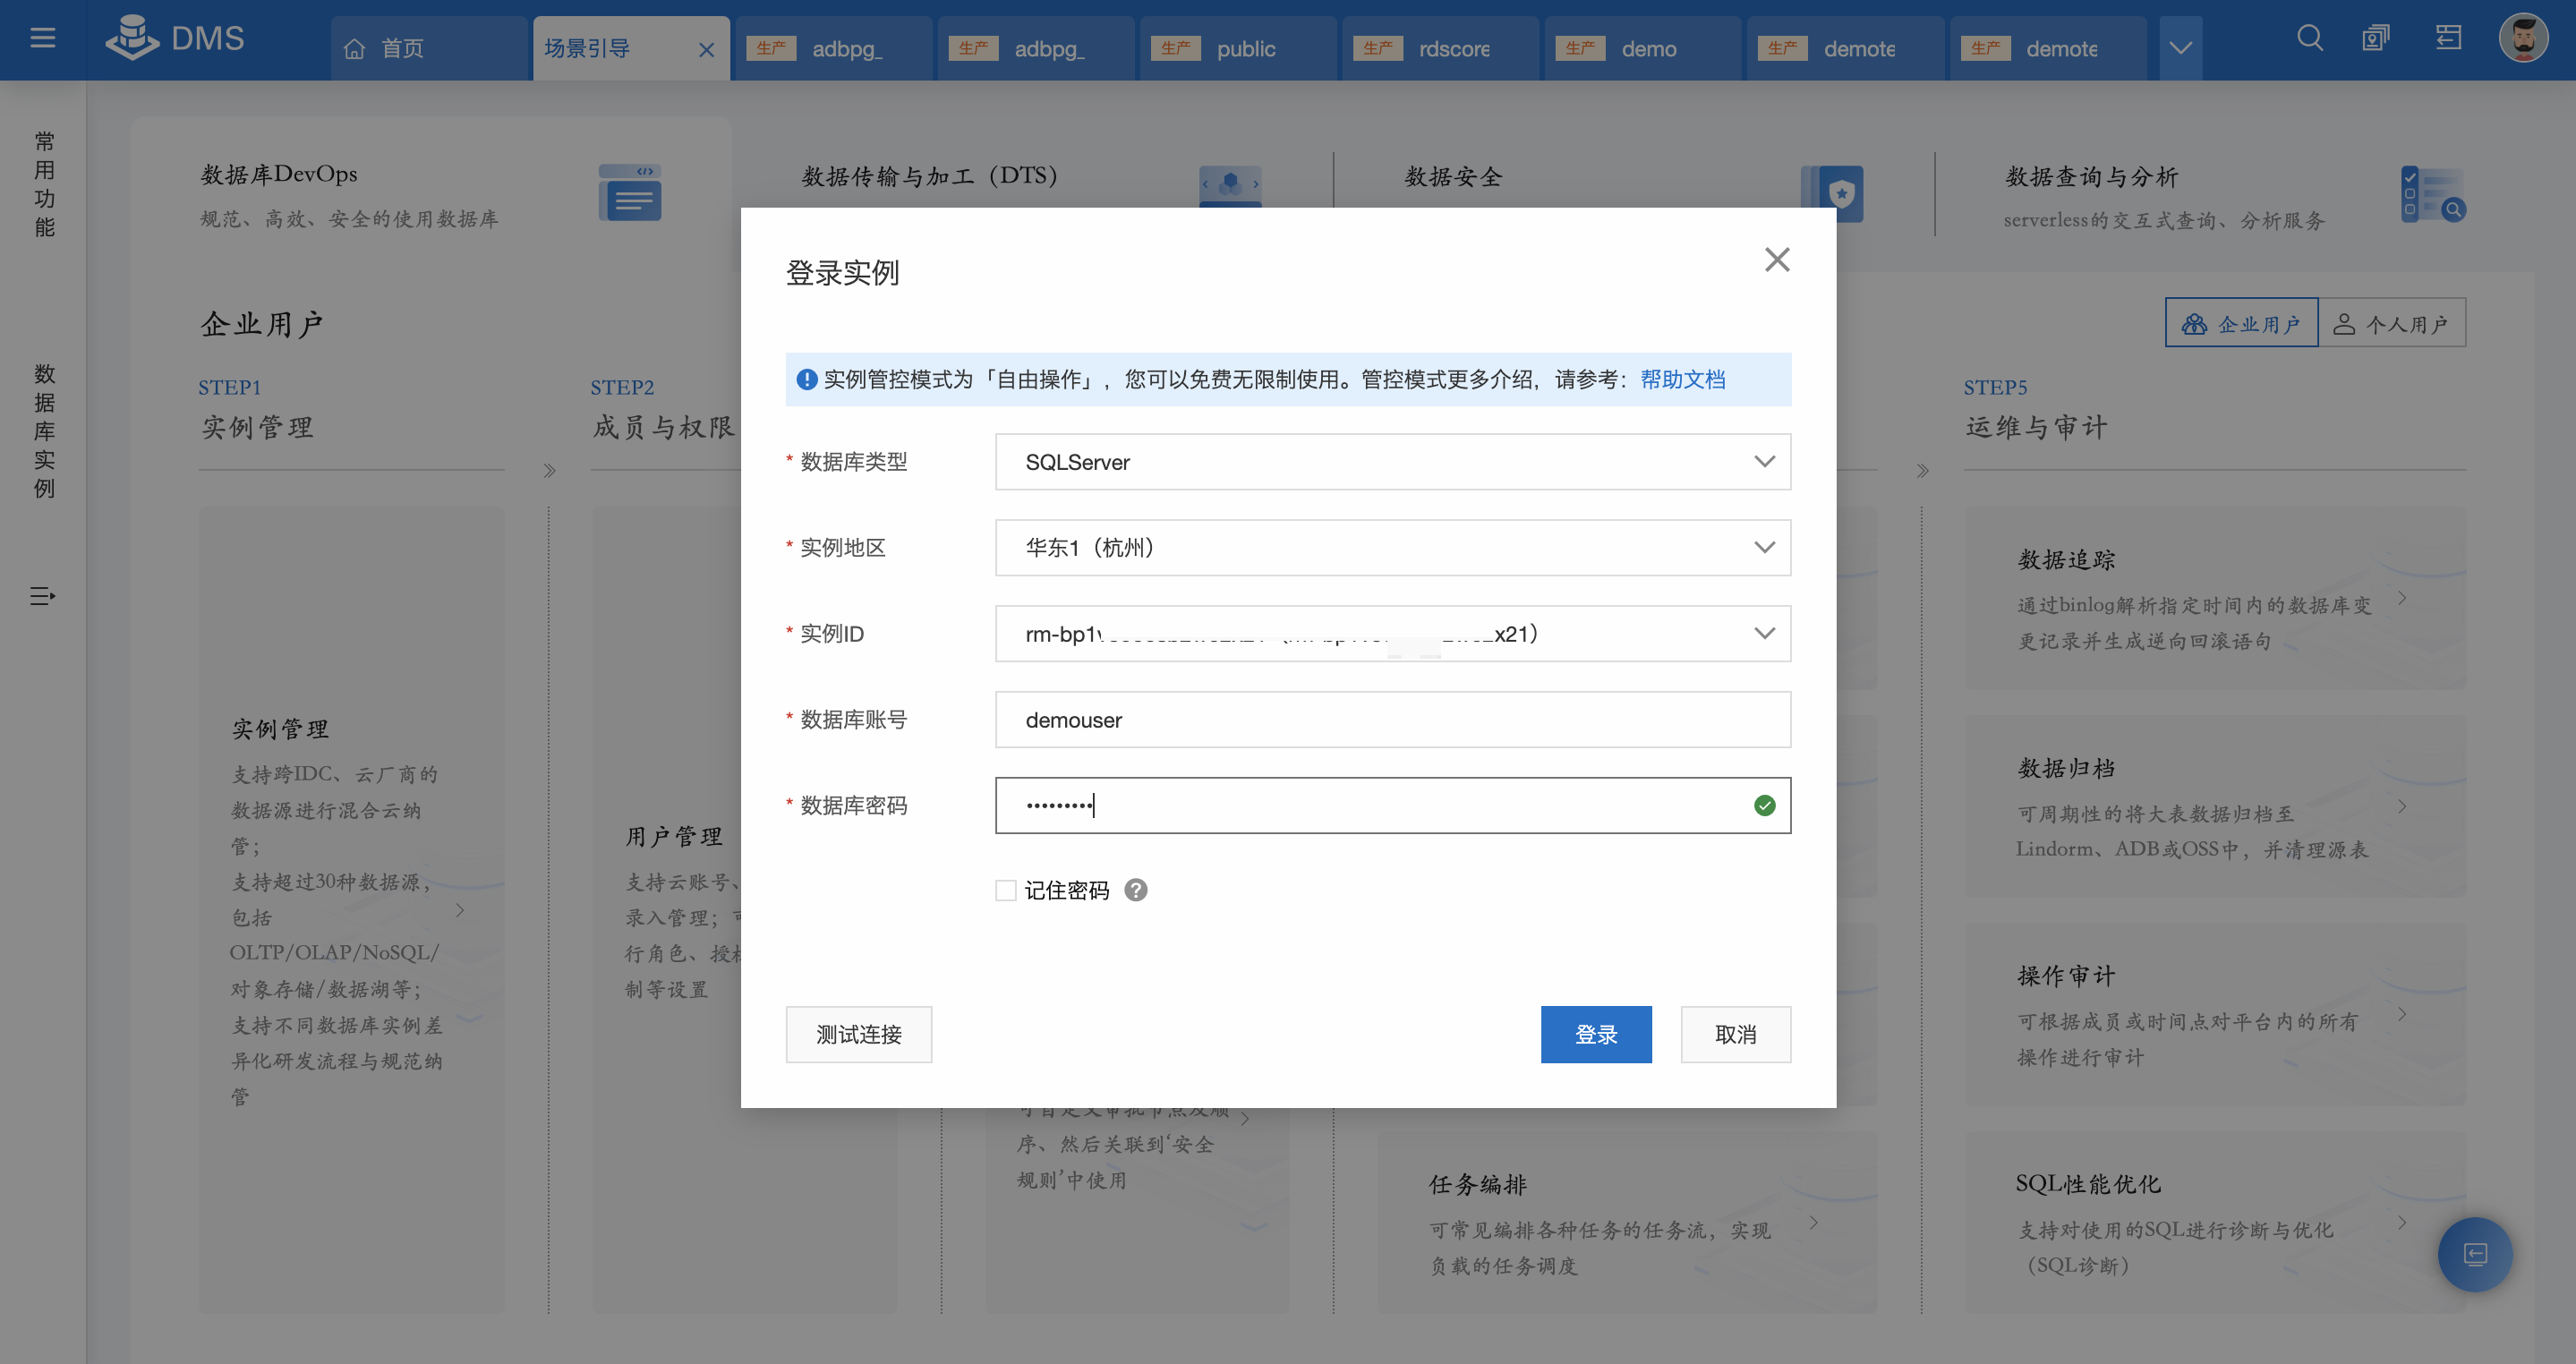2576x1364 pixels.
Task: Click the 测试连接 button
Action: [858, 1034]
